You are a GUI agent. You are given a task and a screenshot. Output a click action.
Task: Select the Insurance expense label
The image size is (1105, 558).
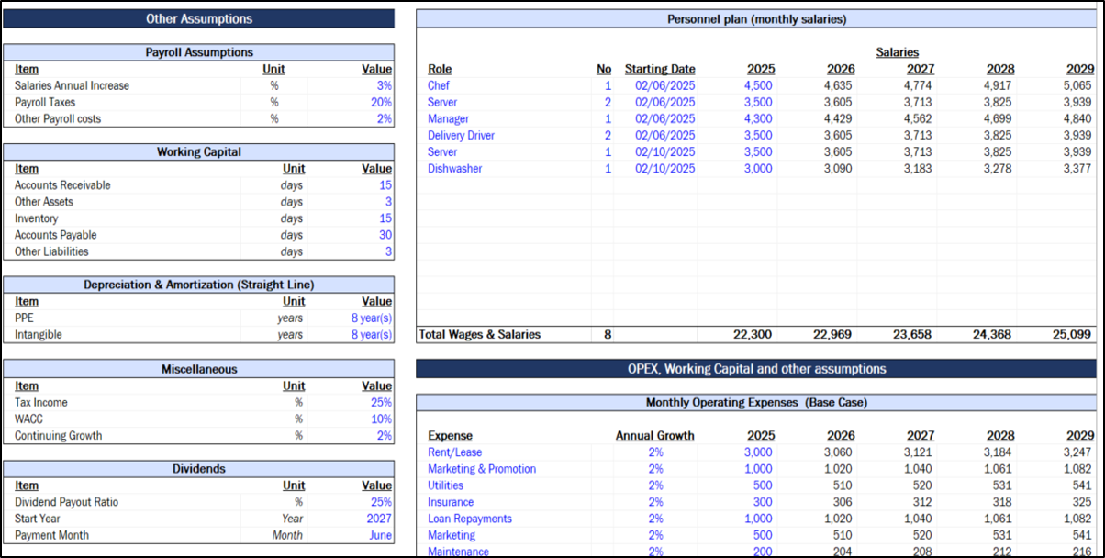tap(451, 502)
